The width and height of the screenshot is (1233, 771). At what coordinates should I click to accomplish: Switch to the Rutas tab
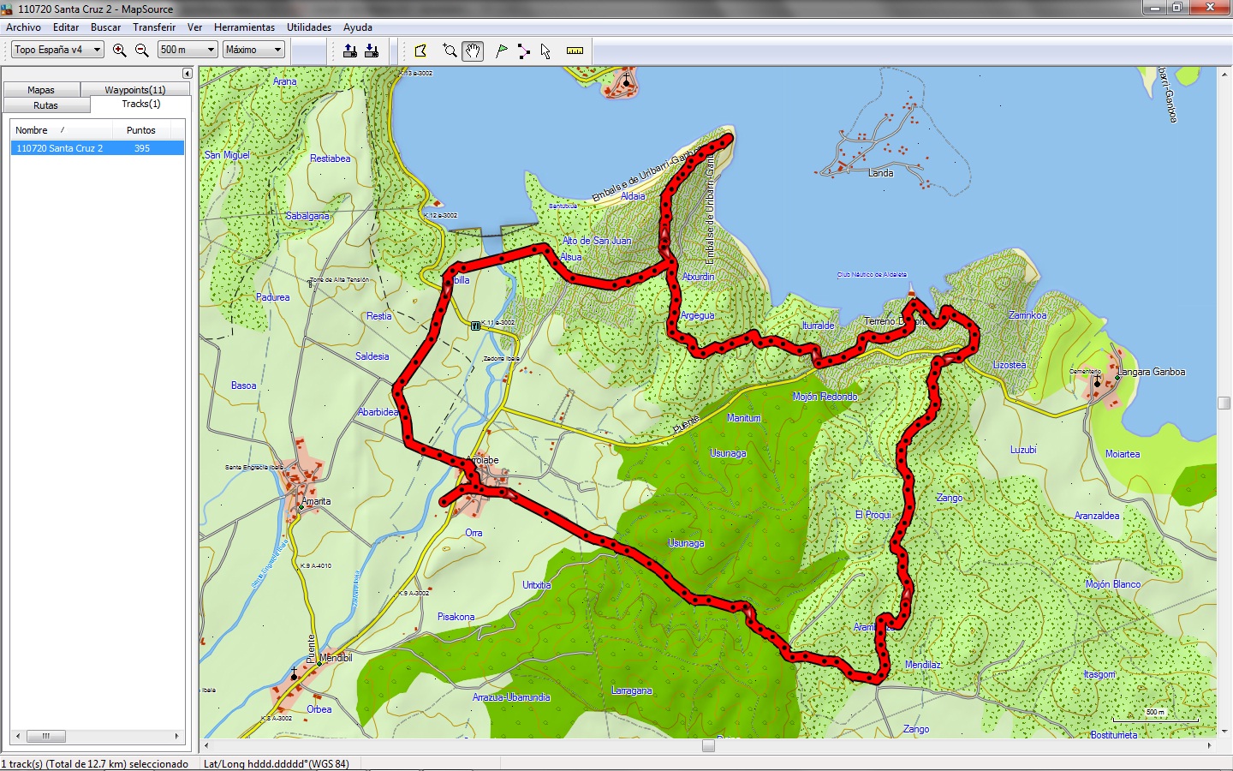click(46, 105)
